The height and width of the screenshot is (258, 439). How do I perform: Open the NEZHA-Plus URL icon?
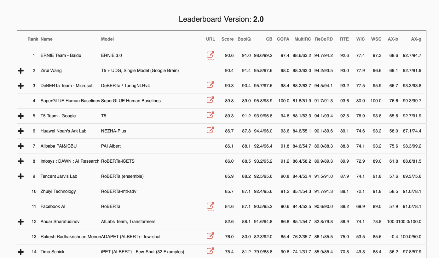coord(211,130)
